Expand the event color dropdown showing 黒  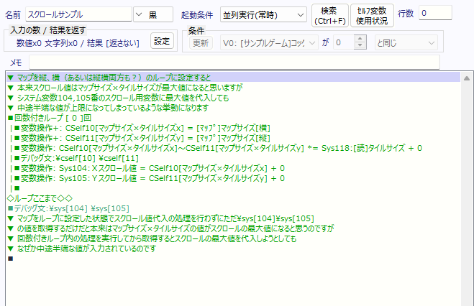pos(152,14)
